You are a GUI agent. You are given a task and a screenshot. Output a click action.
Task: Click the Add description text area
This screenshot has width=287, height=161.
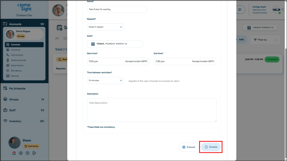click(x=152, y=110)
